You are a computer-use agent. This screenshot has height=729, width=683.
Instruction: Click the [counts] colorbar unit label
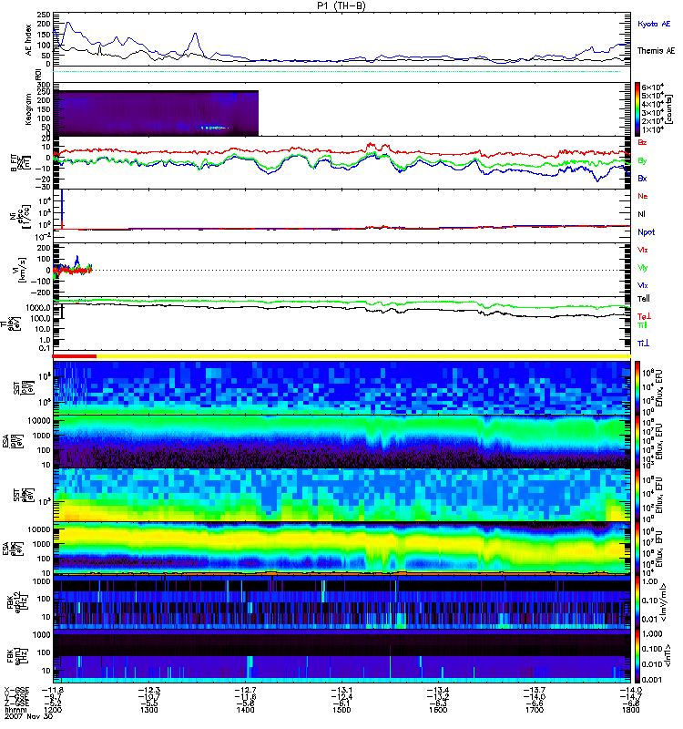(669, 110)
